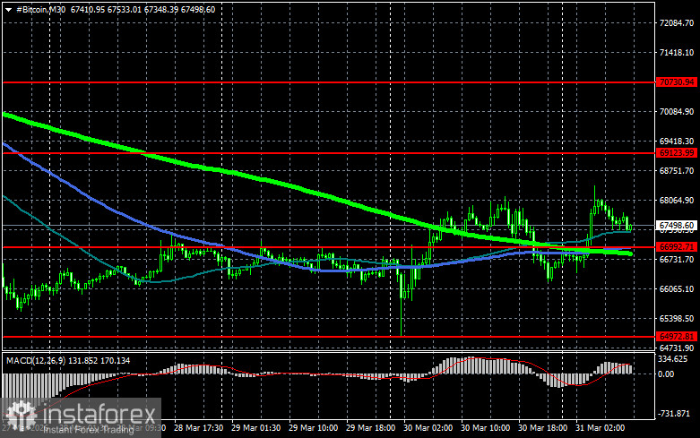
Task: Click the red 64972.81 price label
Action: [x=677, y=336]
